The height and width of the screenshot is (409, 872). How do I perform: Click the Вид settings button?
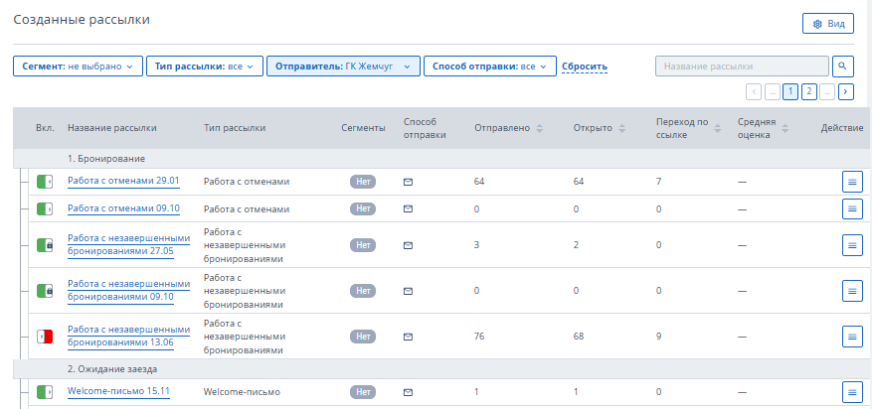click(x=828, y=24)
